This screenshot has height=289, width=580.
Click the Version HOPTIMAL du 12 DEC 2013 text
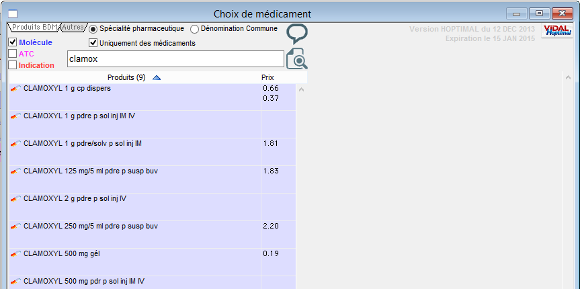tap(472, 29)
